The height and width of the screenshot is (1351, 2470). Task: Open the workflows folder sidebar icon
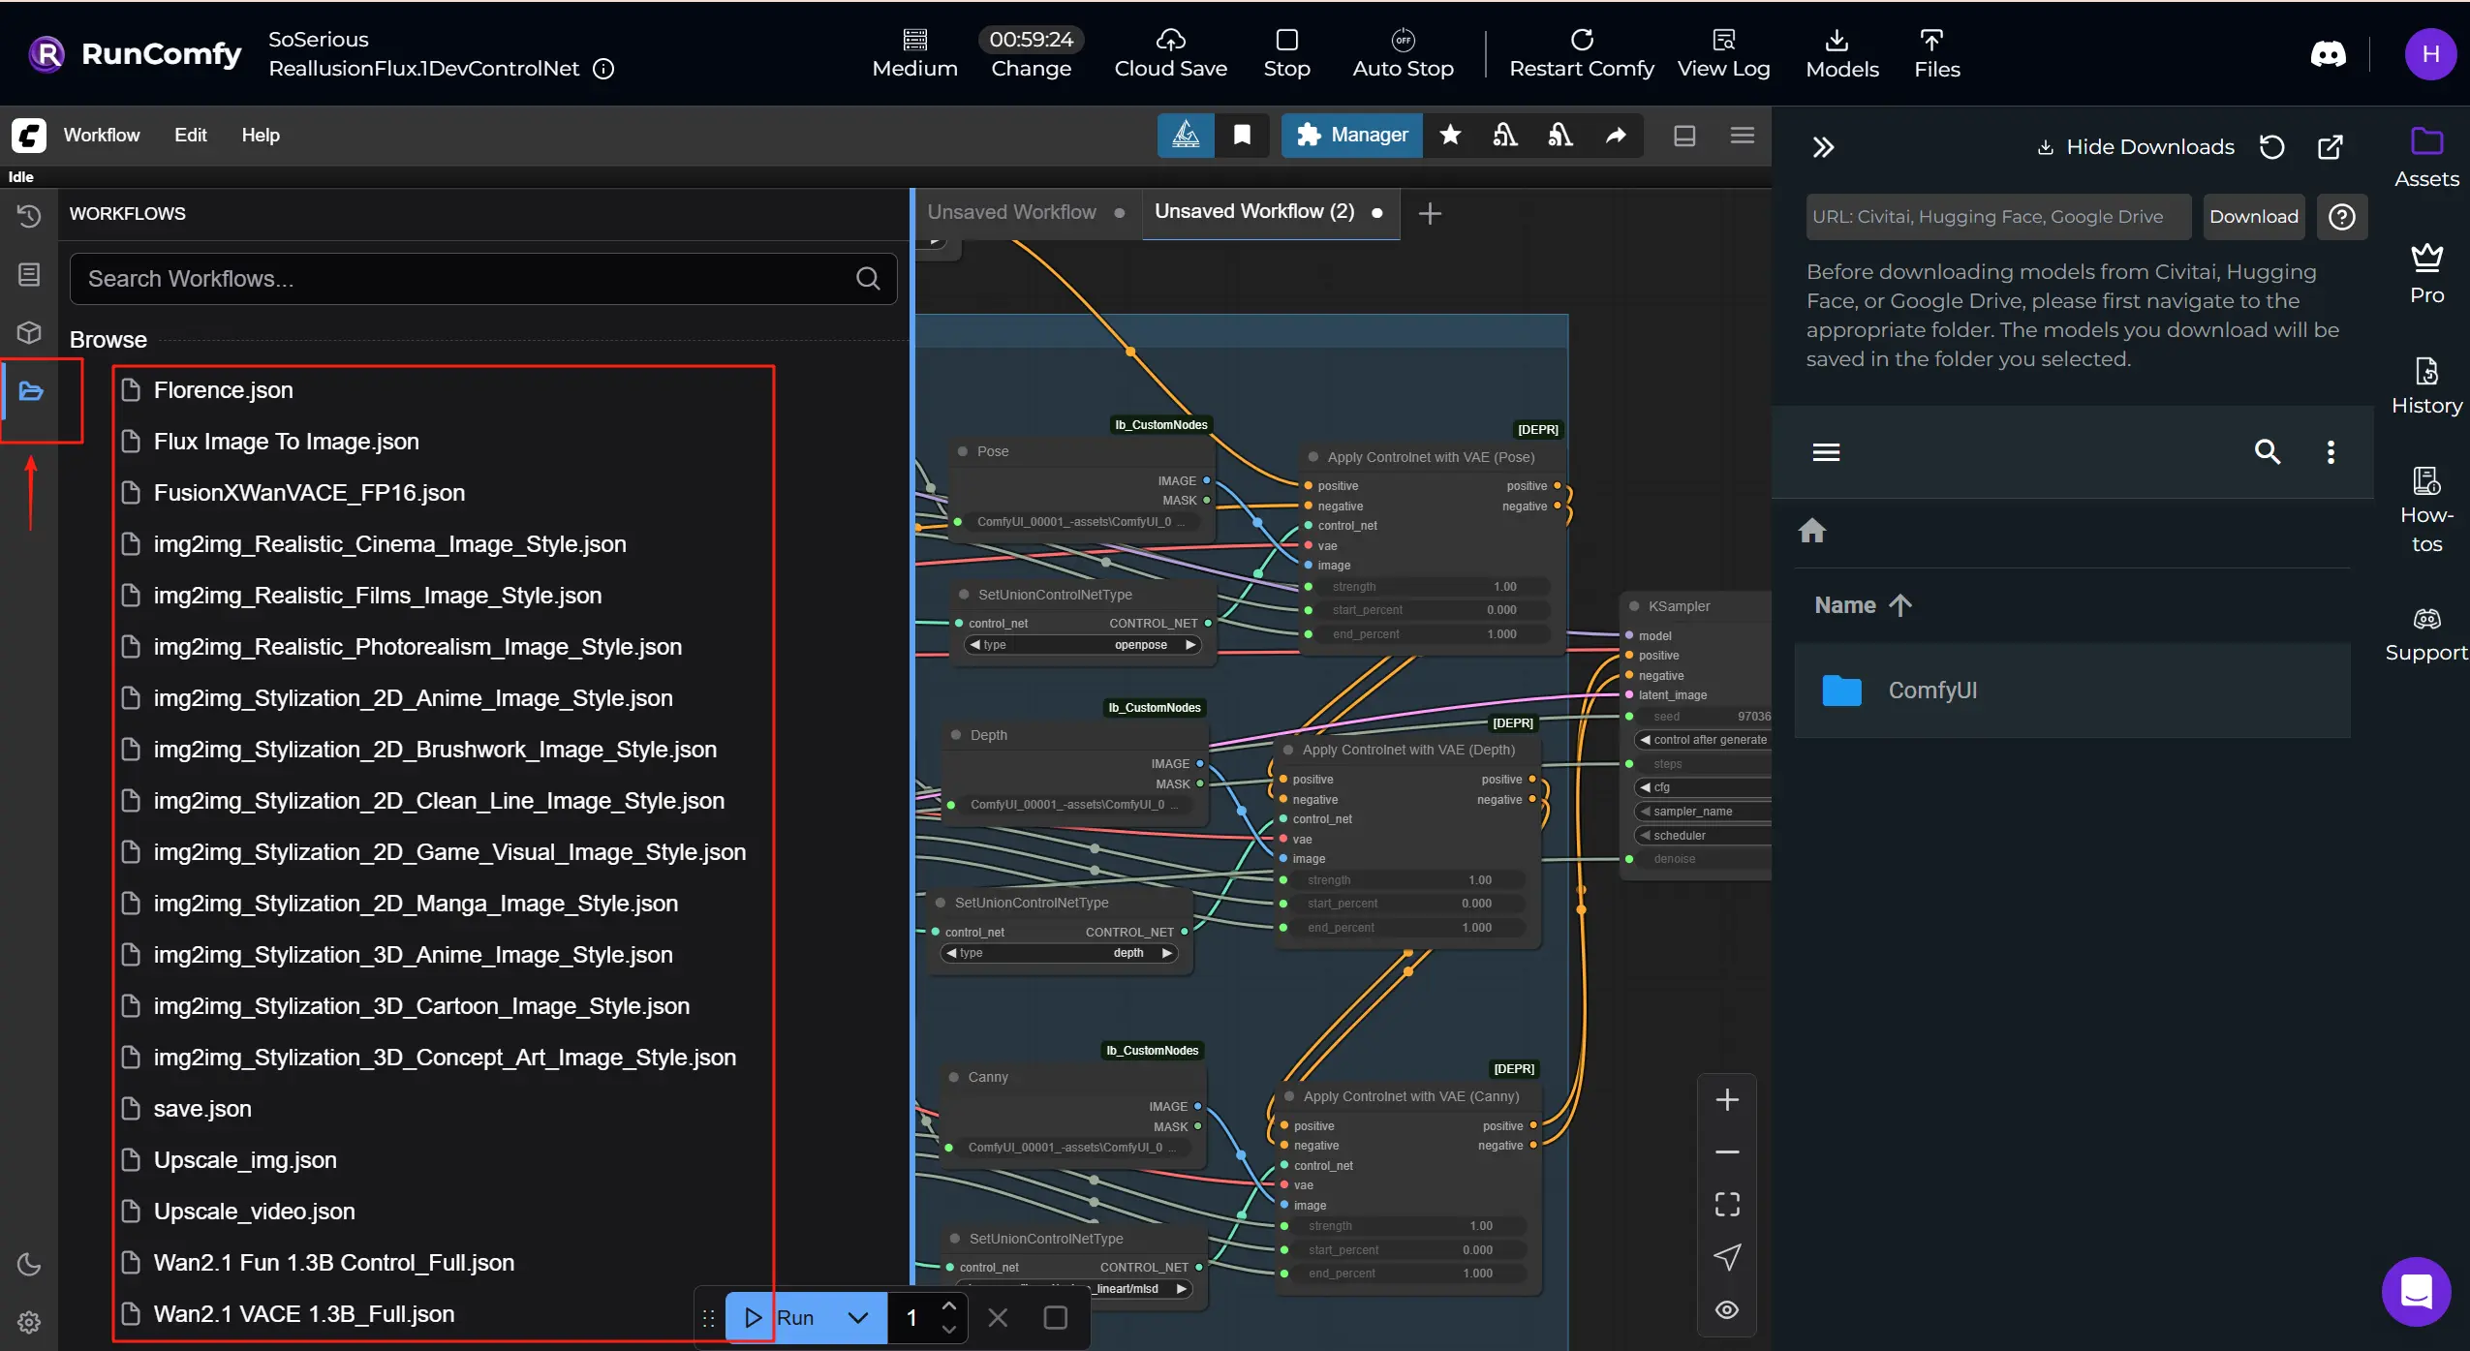[x=31, y=391]
